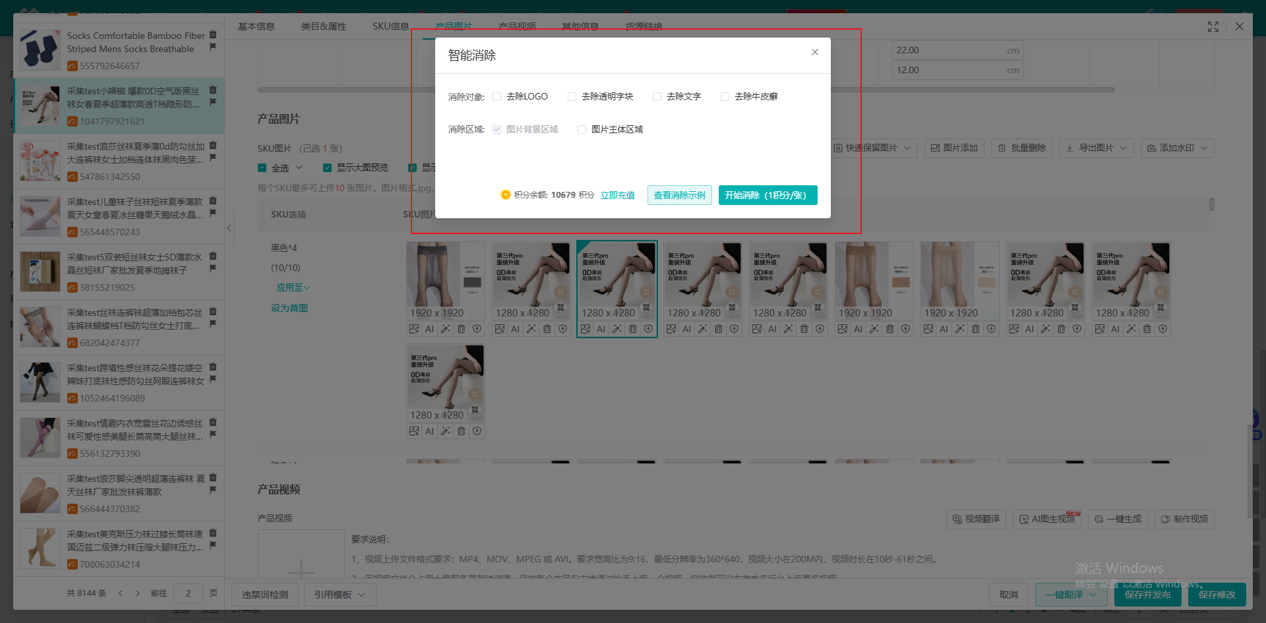Select the 采集test跨境性感丝袜 listing thumbnail

(x=40, y=382)
